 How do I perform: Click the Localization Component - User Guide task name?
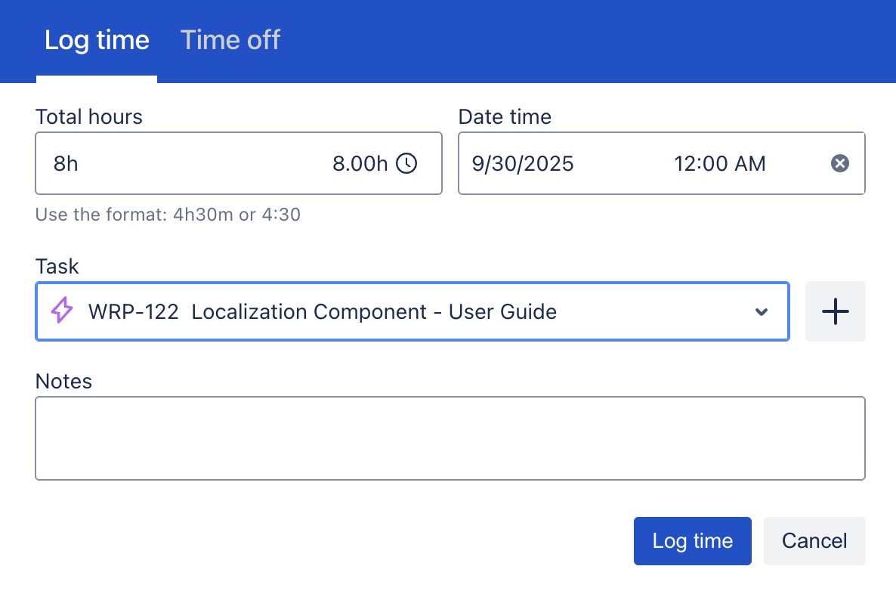(x=374, y=311)
